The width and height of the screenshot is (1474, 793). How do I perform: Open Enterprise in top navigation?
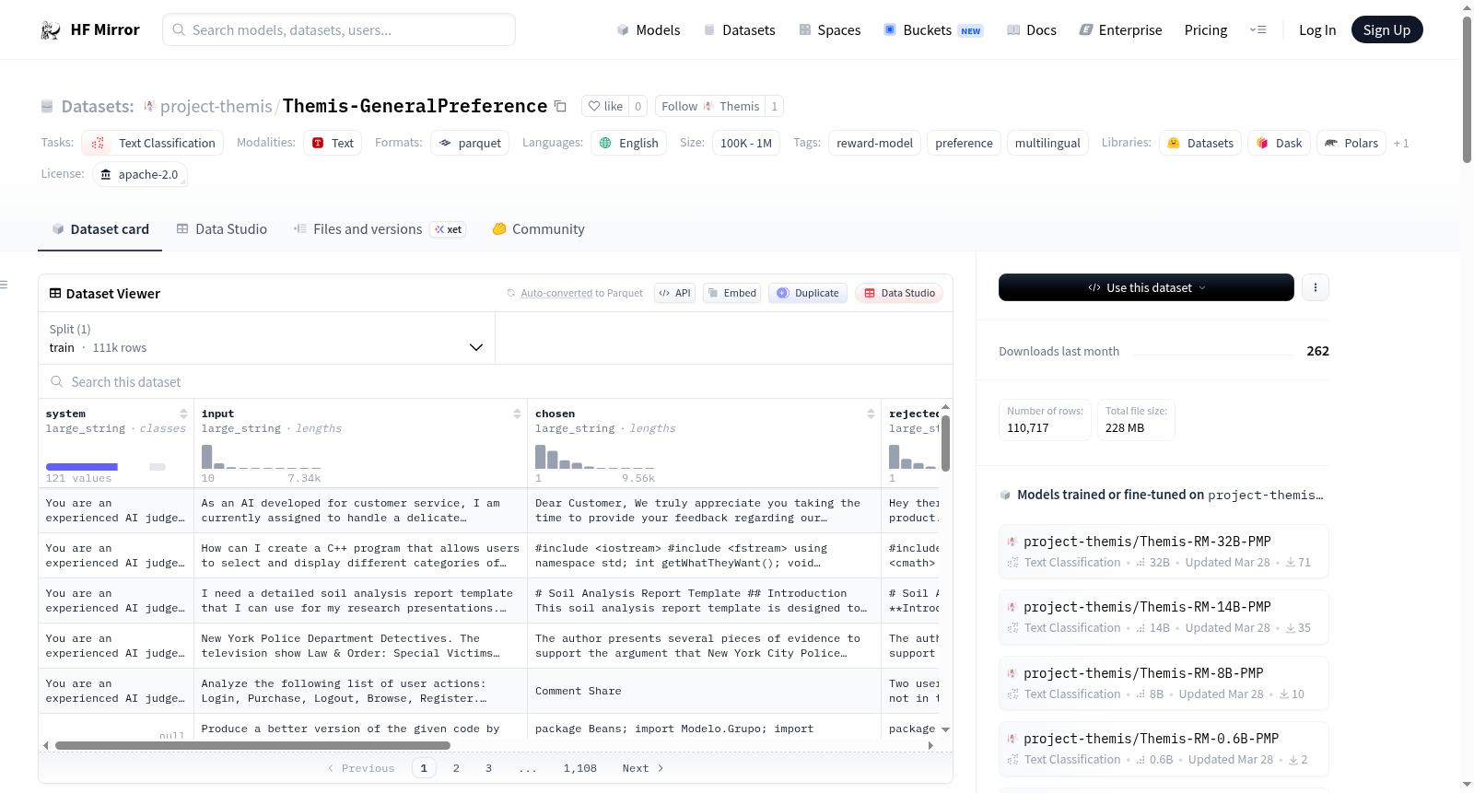pos(1120,30)
